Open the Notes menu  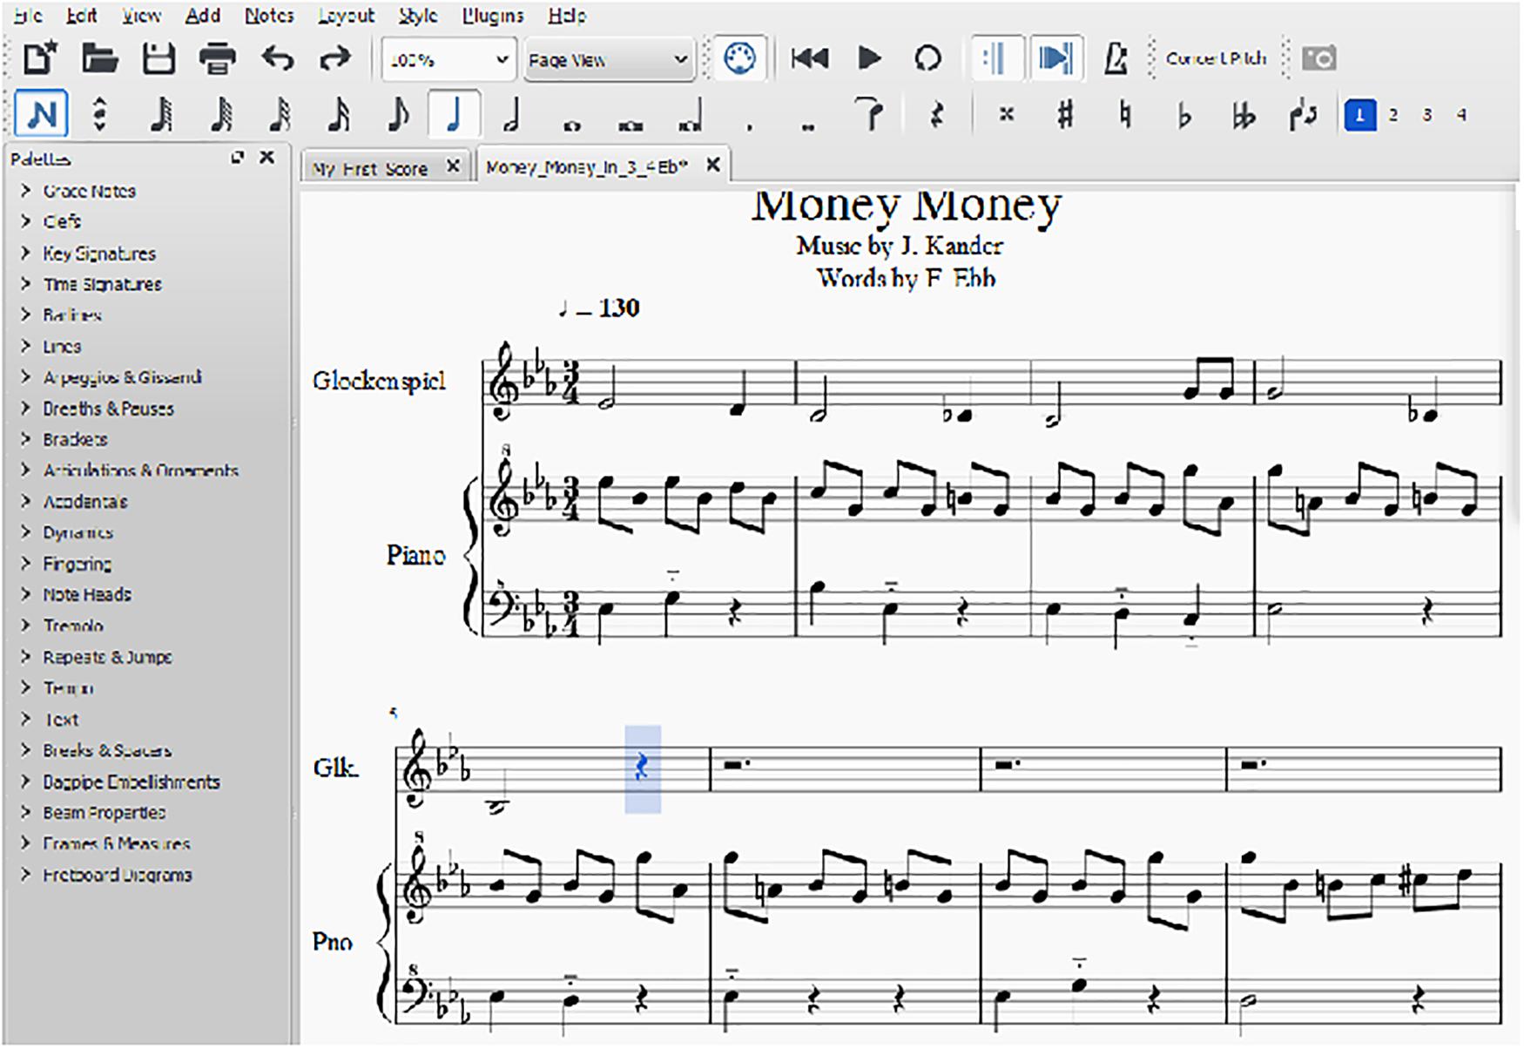[269, 16]
